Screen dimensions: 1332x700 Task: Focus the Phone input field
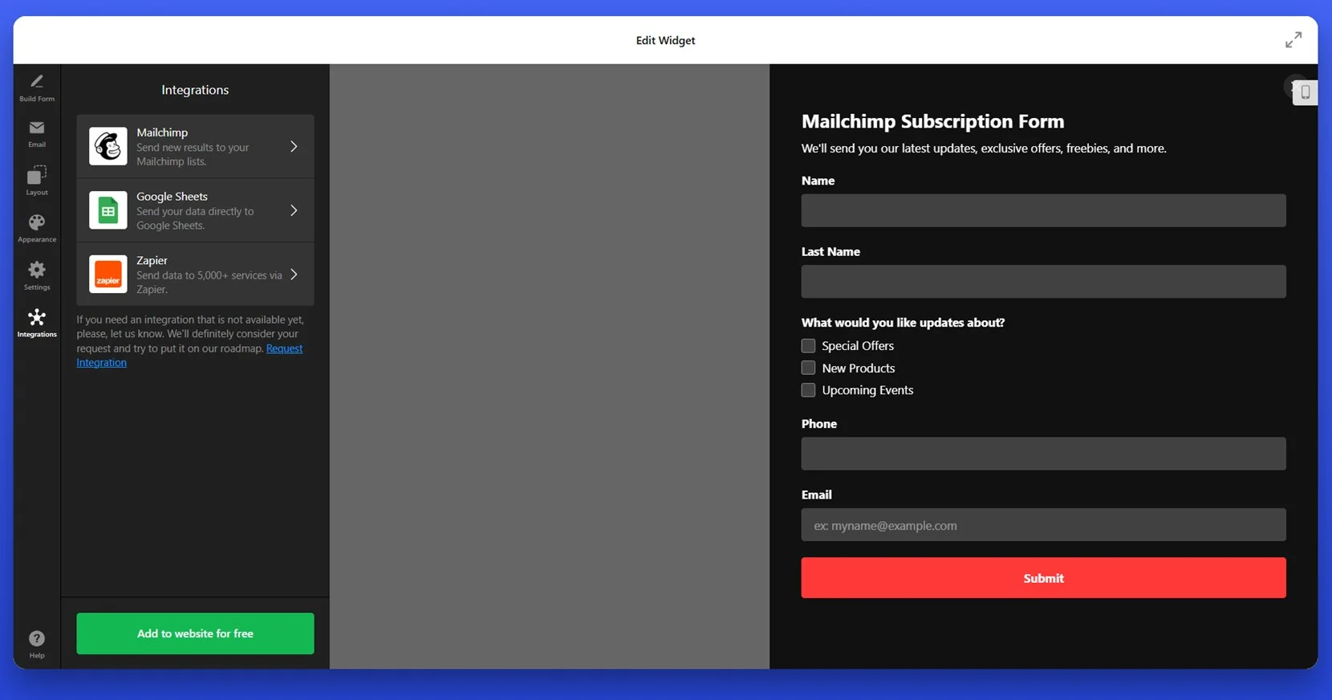(1043, 454)
